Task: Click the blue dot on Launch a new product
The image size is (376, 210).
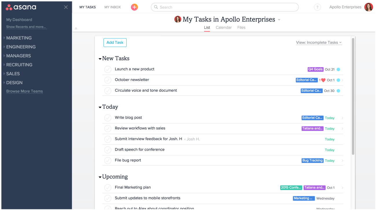Action: click(338, 69)
